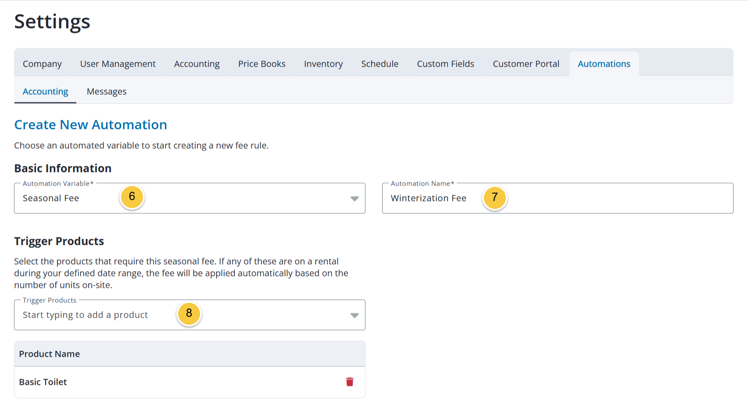Click the yellow step 8 marker
Screen dimensions: 748x409
pyautogui.click(x=189, y=314)
